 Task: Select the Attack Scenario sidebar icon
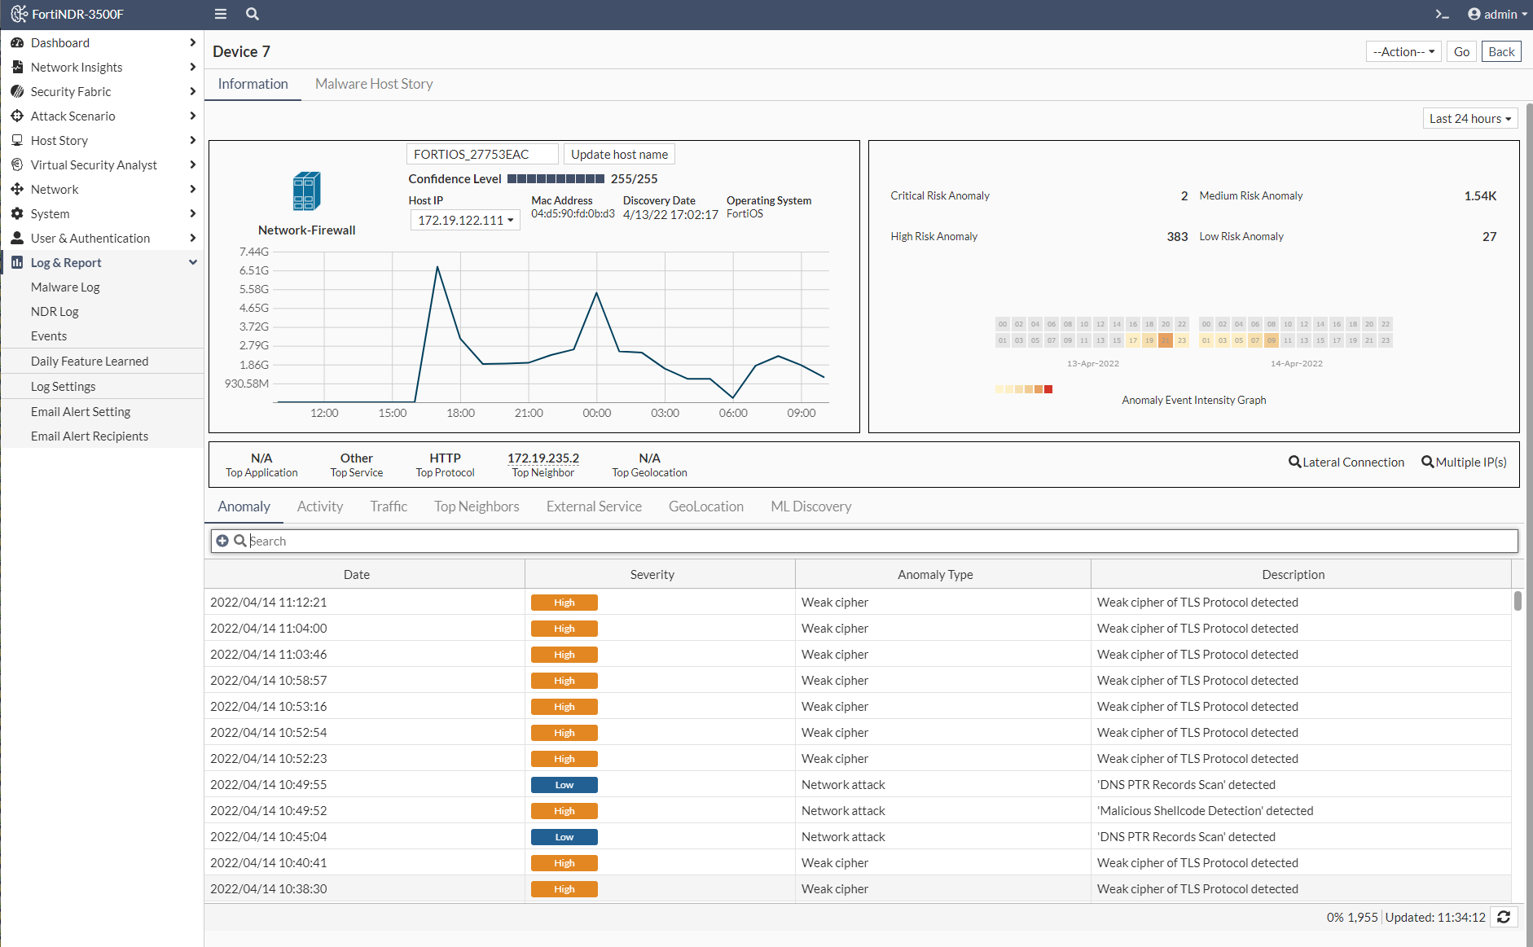click(x=17, y=116)
